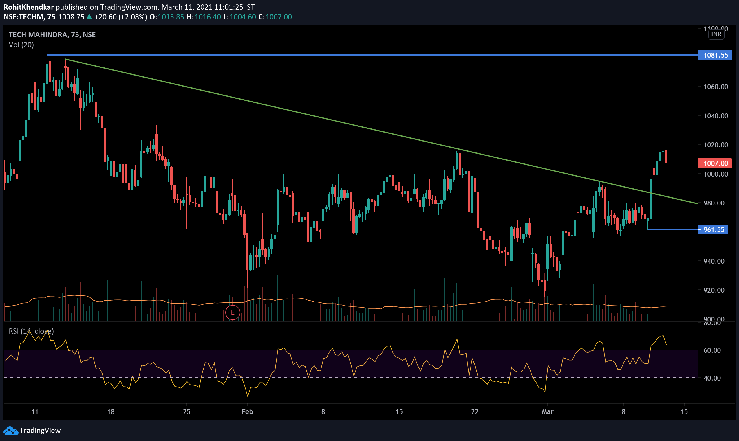This screenshot has width=739, height=441.
Task: Click the '1040.00' price axis label
Action: point(716,116)
